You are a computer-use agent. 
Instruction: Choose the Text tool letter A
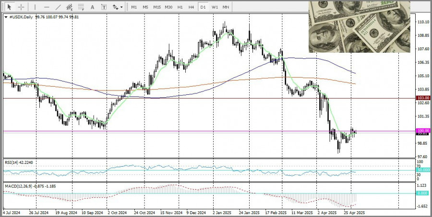(x=92, y=7)
